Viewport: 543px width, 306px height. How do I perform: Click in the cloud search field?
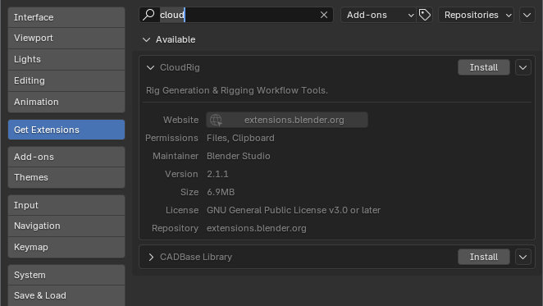(236, 15)
